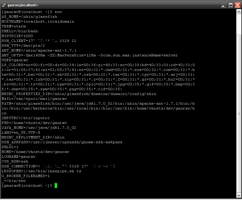Click the USER=gaurav line
The image size is (242, 200).
[x=15, y=60]
